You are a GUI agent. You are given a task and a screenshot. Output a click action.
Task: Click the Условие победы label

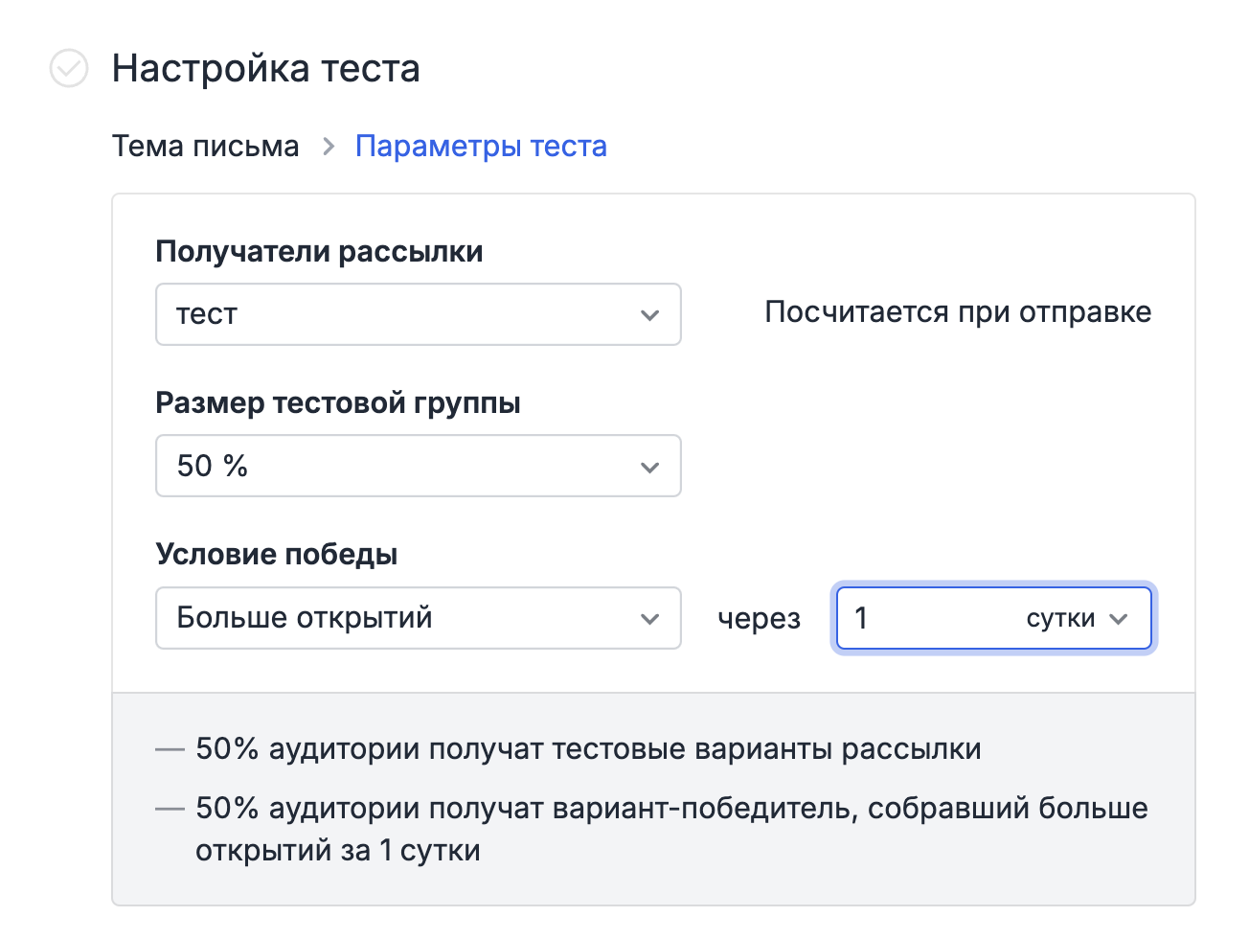276,555
